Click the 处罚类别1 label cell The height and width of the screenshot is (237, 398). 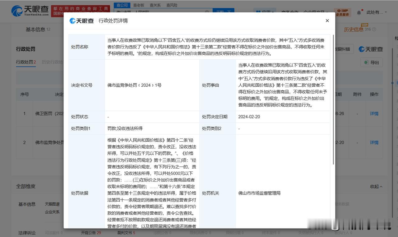click(x=86, y=129)
